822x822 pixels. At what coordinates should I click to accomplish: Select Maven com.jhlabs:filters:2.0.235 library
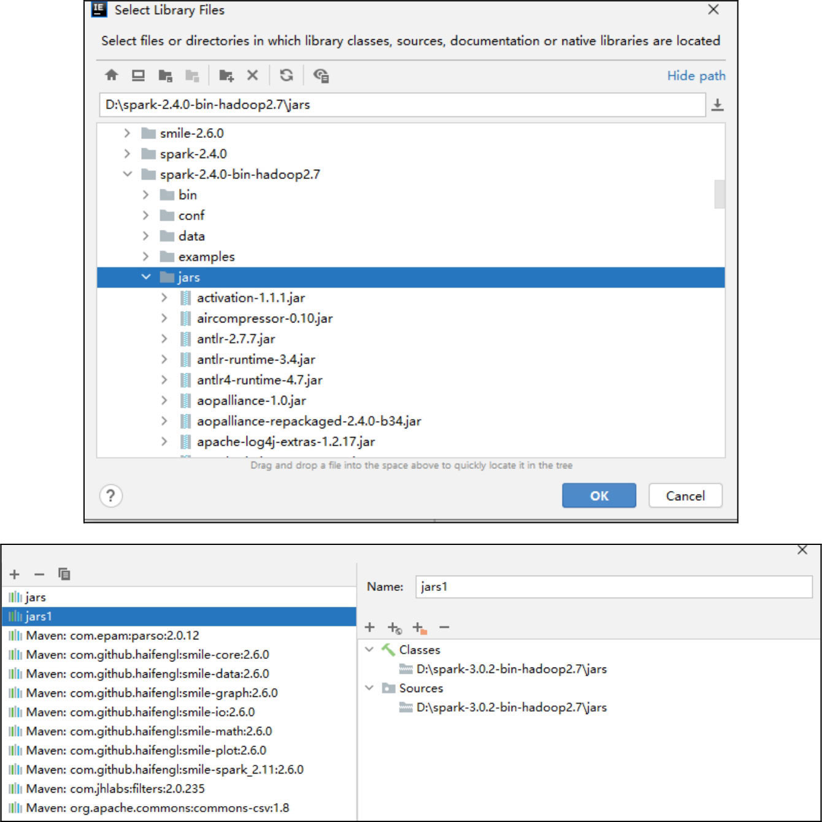(x=179, y=788)
